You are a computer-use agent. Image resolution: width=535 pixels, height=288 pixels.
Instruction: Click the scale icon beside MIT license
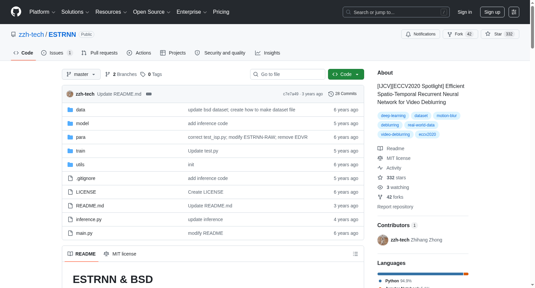380,158
